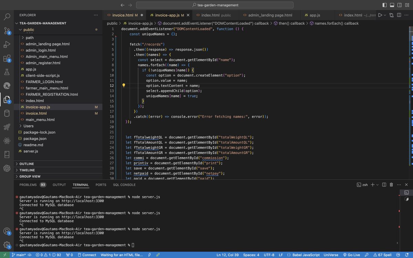Go back with the left arrow
The height and width of the screenshot is (258, 413).
[122, 5]
